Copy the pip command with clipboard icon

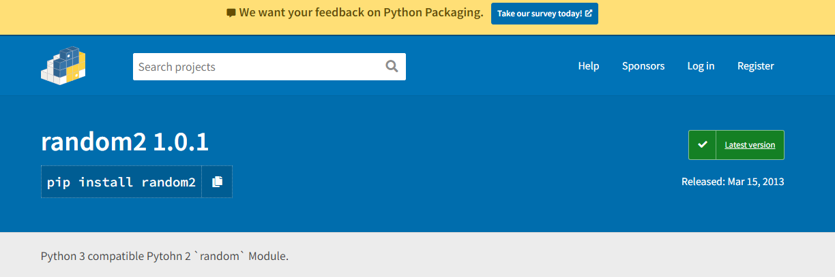(217, 182)
